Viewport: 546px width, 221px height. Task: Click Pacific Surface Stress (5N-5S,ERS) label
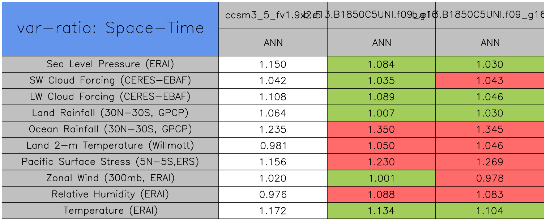pyautogui.click(x=110, y=162)
